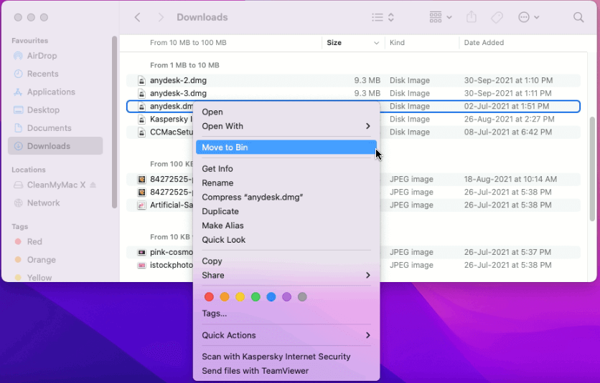Select the 18-Aug-2021 at 10:14 AM date cell
Viewport: 600px width, 383px height.
[510, 179]
